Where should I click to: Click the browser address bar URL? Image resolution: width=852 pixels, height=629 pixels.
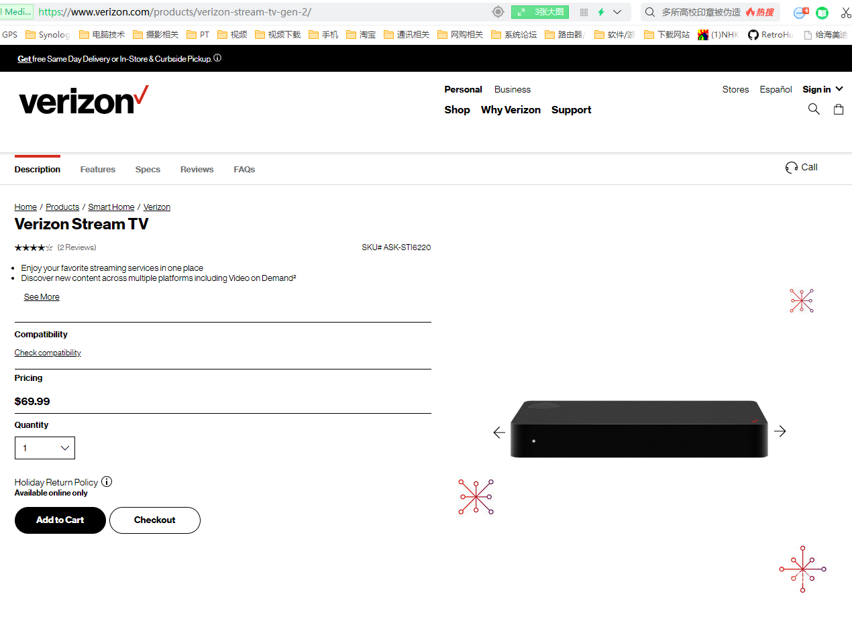pyautogui.click(x=175, y=12)
